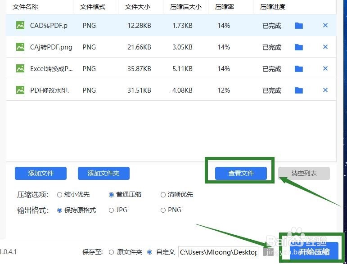Viewport: 347px width, 264px height.
Task: Click the 压缩后大小 column header
Action: click(186, 7)
